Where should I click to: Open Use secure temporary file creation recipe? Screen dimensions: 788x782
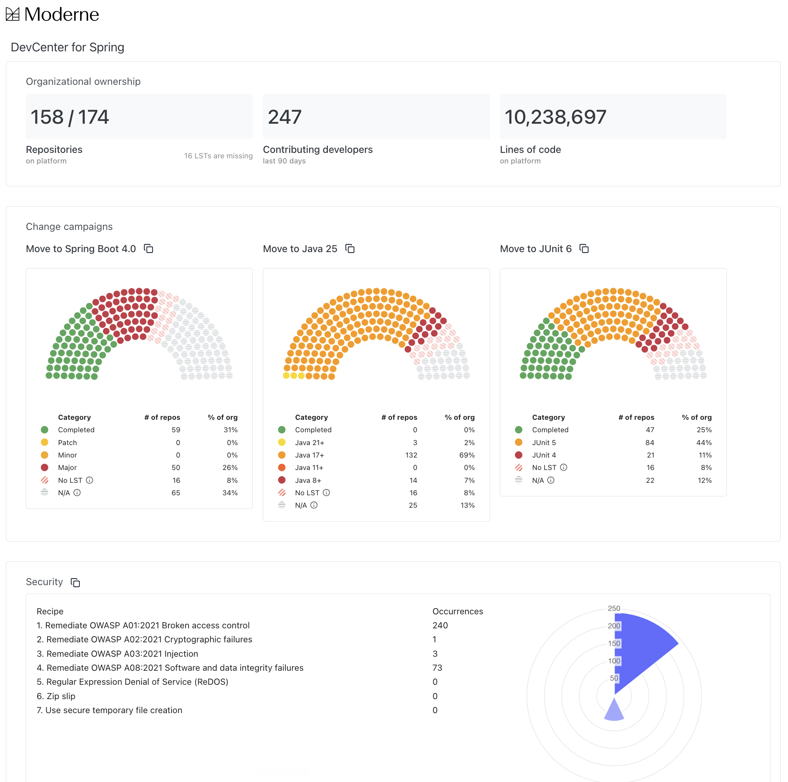point(109,710)
